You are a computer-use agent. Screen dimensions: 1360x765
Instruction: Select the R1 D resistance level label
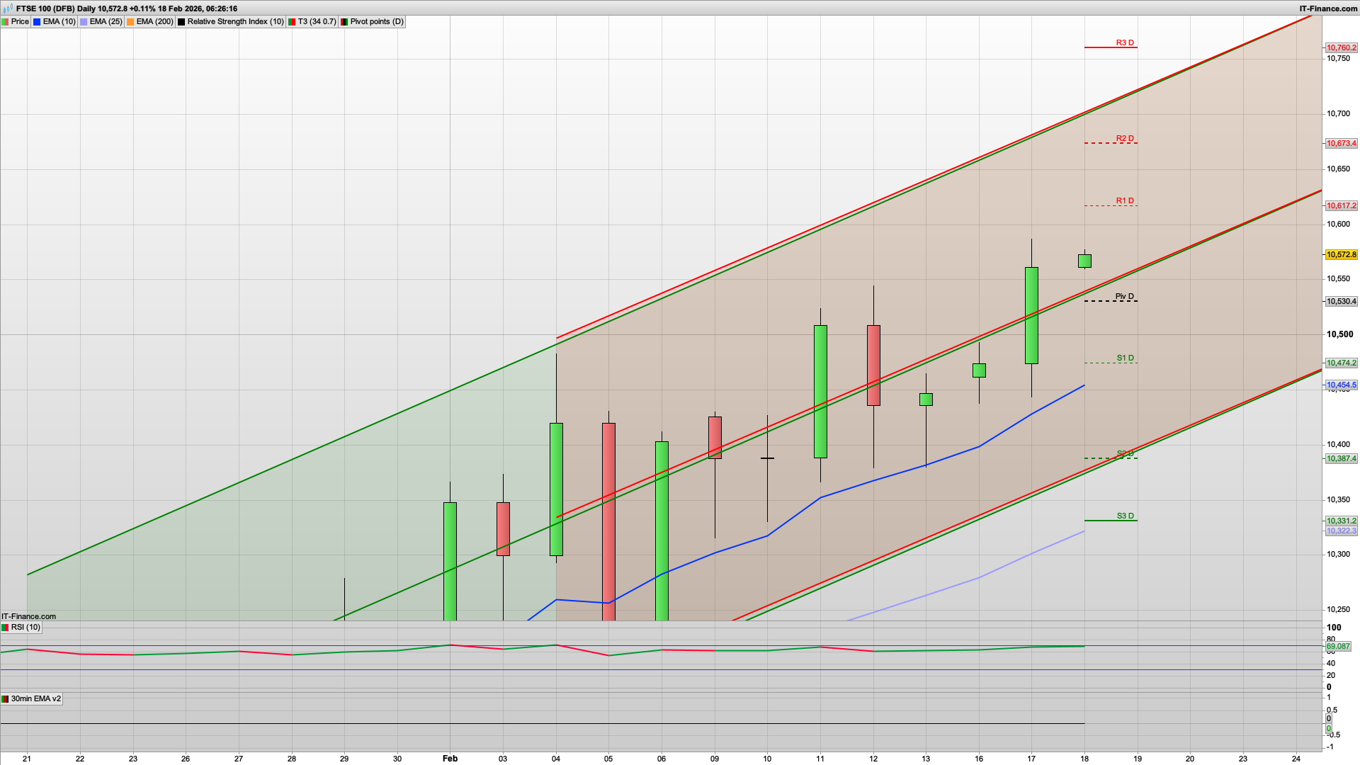tap(1124, 201)
